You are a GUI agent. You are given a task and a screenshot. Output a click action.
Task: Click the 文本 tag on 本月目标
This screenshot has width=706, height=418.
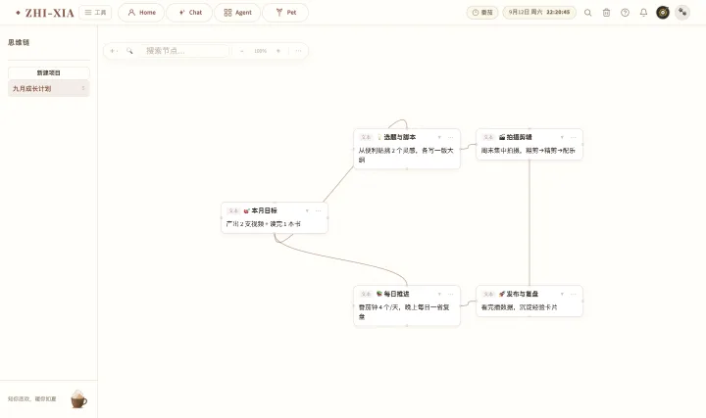pyautogui.click(x=233, y=210)
